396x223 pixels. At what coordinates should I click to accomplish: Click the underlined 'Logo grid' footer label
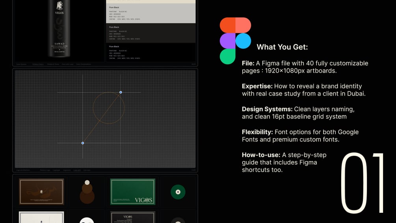click(x=77, y=170)
